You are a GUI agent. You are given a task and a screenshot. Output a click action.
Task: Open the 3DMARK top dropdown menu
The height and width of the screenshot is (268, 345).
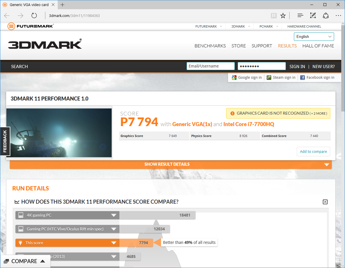pyautogui.click(x=241, y=26)
